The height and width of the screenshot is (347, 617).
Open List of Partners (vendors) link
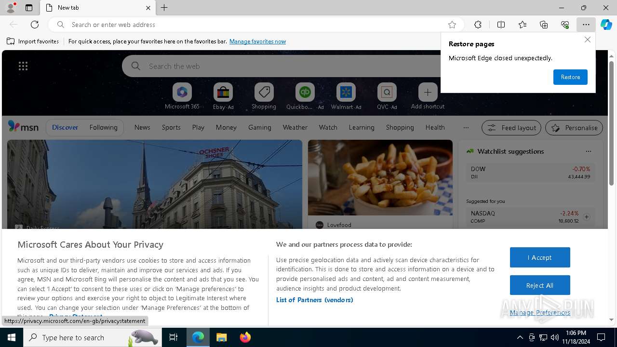[315, 300]
